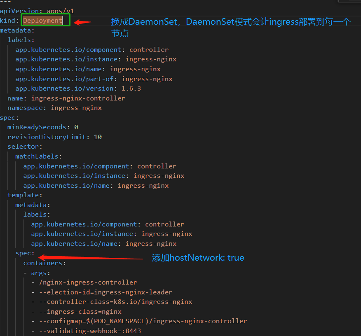Click the red arrow pointing at Deployment
This screenshot has width=361, height=336.
(x=82, y=22)
